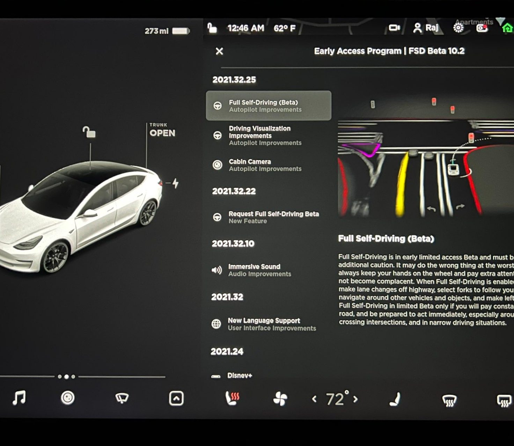Select the Cabin Camera release note
This screenshot has height=446, width=514.
pos(269,165)
